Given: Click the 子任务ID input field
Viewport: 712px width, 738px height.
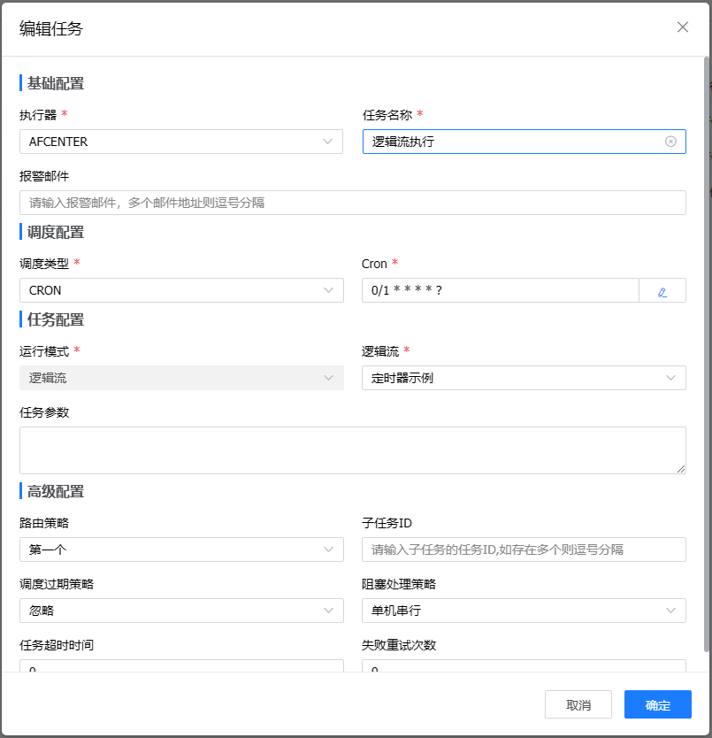Looking at the screenshot, I should [524, 550].
